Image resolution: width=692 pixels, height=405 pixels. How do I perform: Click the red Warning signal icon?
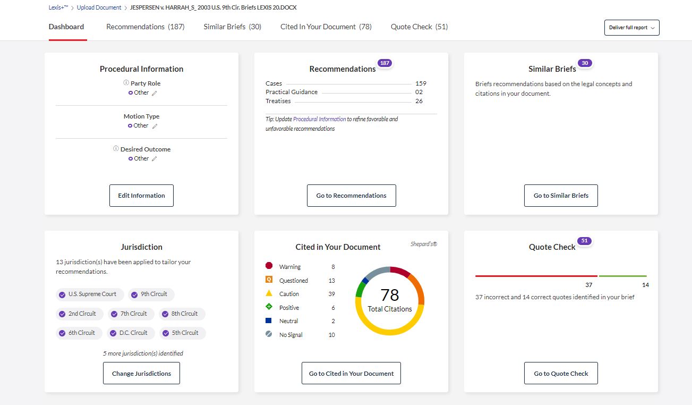pos(269,266)
